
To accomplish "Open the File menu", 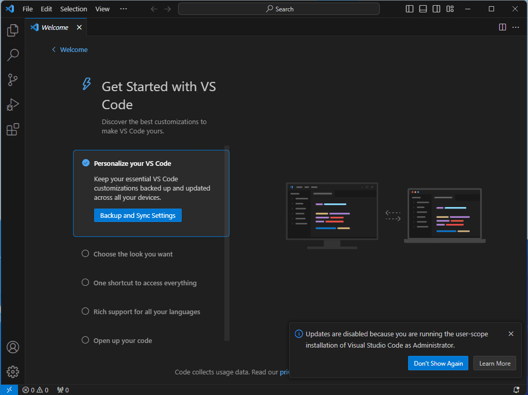I will 28,9.
